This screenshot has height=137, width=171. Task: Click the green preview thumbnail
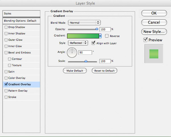tap(154, 54)
